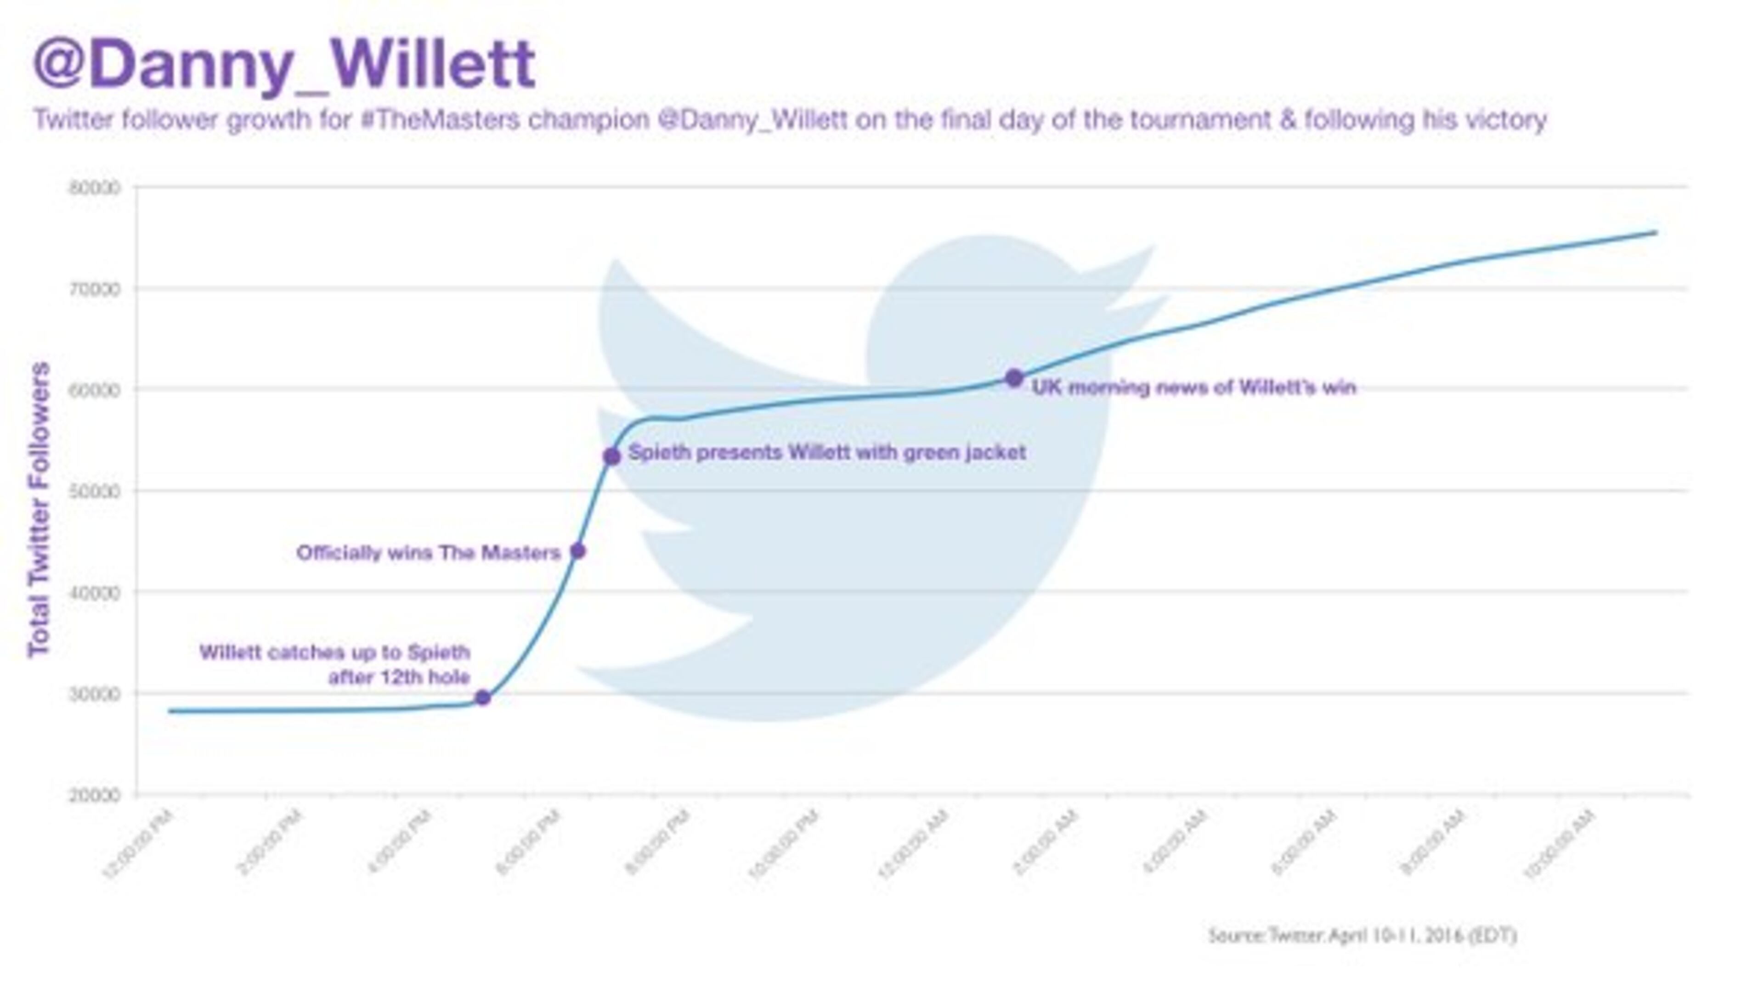1764x993 pixels.
Task: Click the UK morning news data point
Action: (1014, 378)
